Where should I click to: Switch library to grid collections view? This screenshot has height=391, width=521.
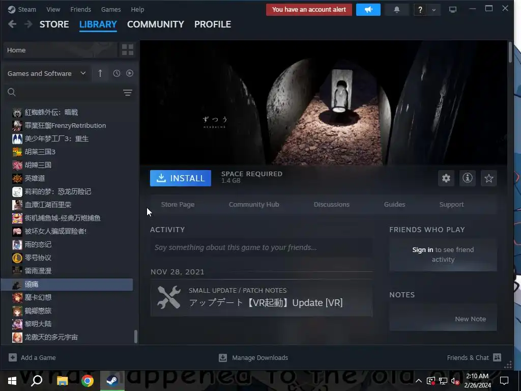tap(128, 50)
